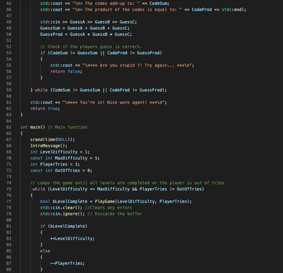The height and width of the screenshot is (273, 283).
Task: Click the 'PlayGame' function call
Action: pyautogui.click(x=105, y=201)
